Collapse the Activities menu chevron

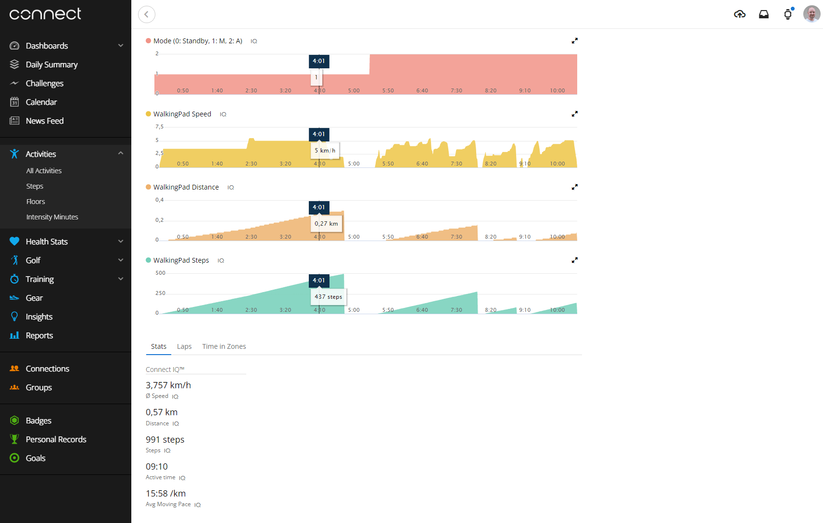click(121, 153)
